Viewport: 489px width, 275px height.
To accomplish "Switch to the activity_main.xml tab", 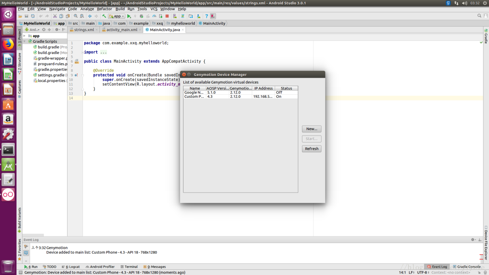I will tap(121, 30).
